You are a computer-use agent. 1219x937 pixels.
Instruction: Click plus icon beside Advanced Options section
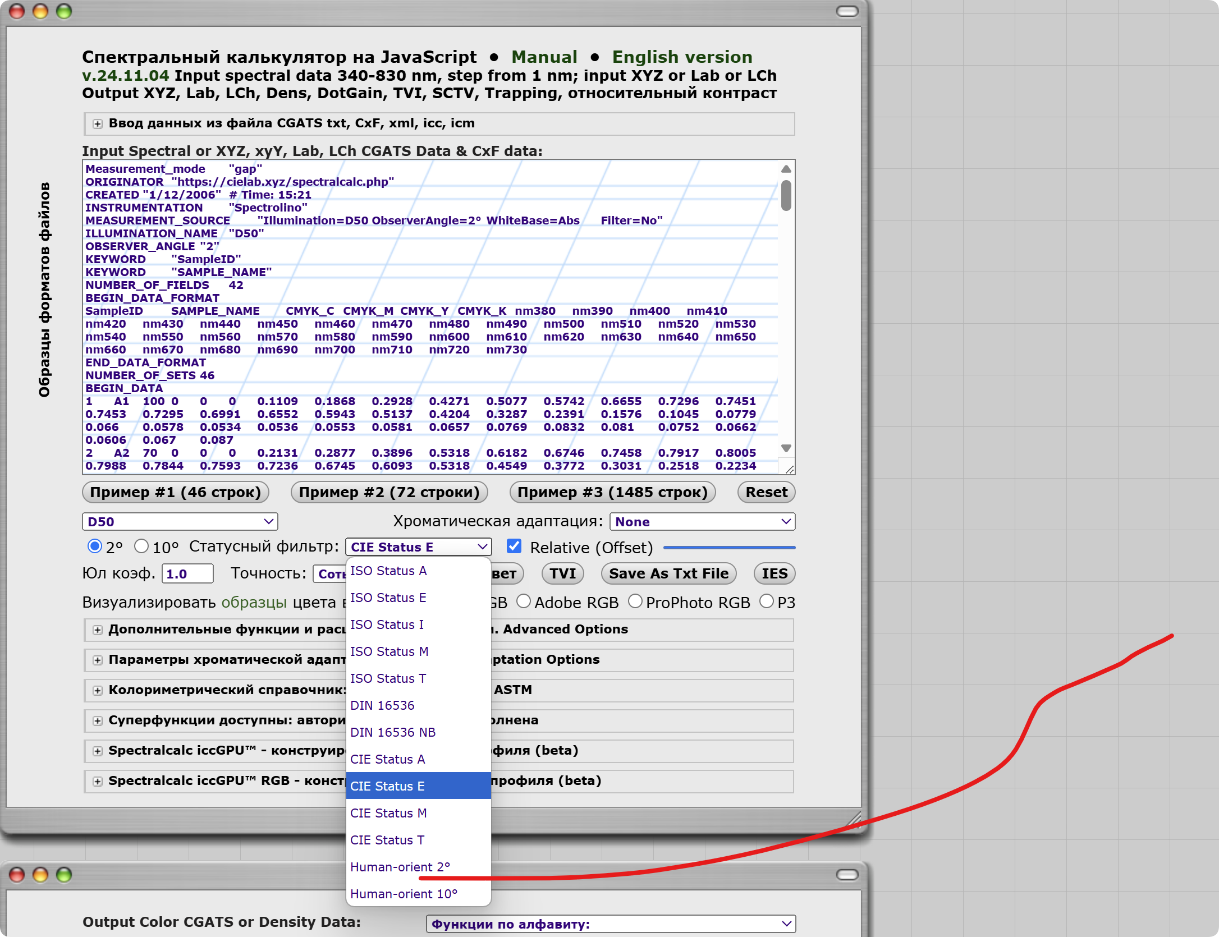tap(98, 630)
